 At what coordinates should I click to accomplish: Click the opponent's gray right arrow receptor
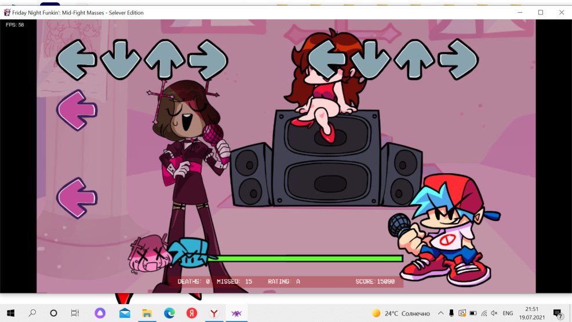pyautogui.click(x=208, y=60)
